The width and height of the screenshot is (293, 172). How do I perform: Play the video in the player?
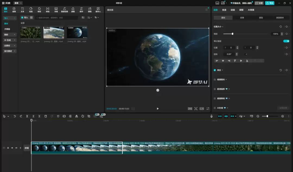tap(158, 109)
